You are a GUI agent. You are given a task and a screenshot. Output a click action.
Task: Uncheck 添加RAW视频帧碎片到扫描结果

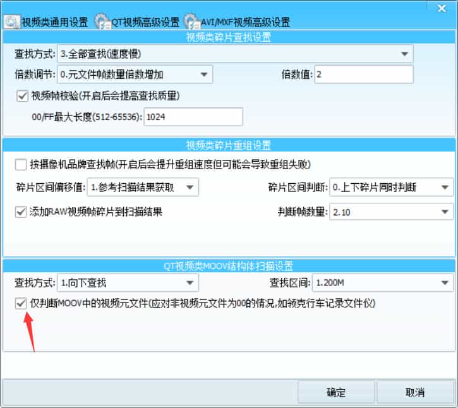click(x=21, y=212)
